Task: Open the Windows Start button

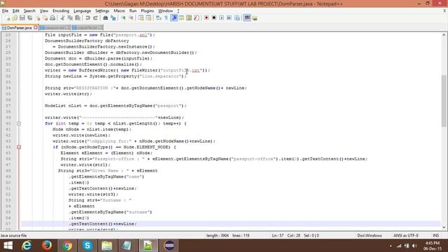Action: tap(8, 246)
